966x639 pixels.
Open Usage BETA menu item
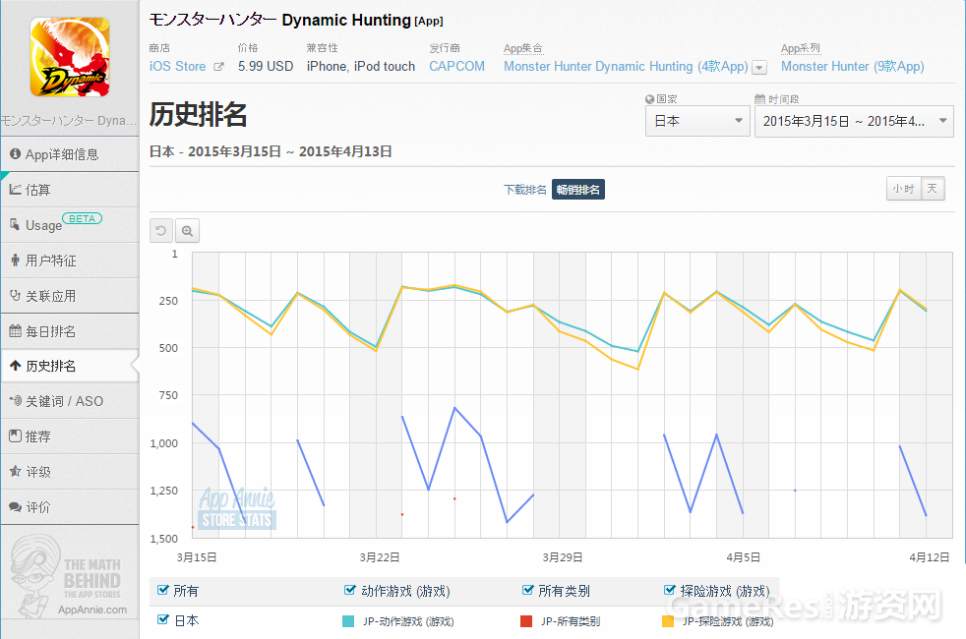[x=70, y=225]
